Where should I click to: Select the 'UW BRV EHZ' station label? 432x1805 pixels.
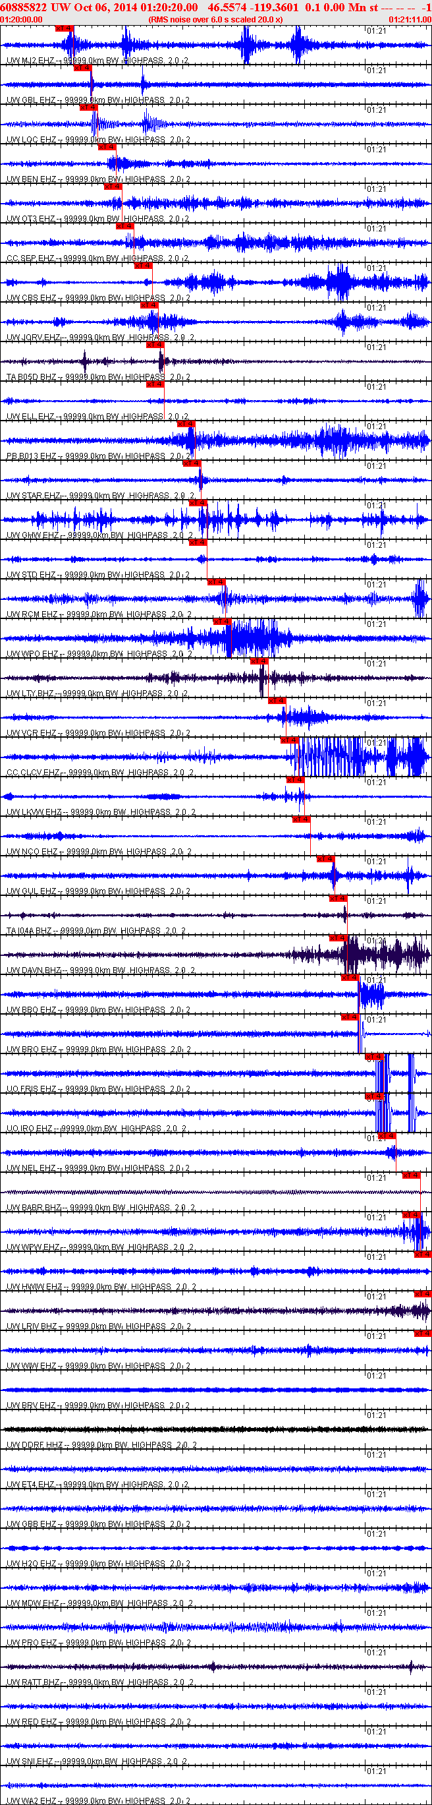[31, 1407]
